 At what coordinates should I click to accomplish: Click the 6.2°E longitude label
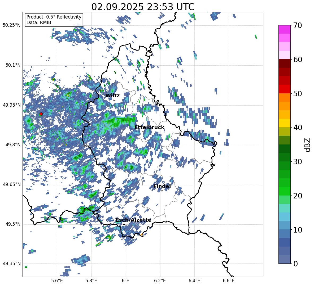tap(160, 281)
